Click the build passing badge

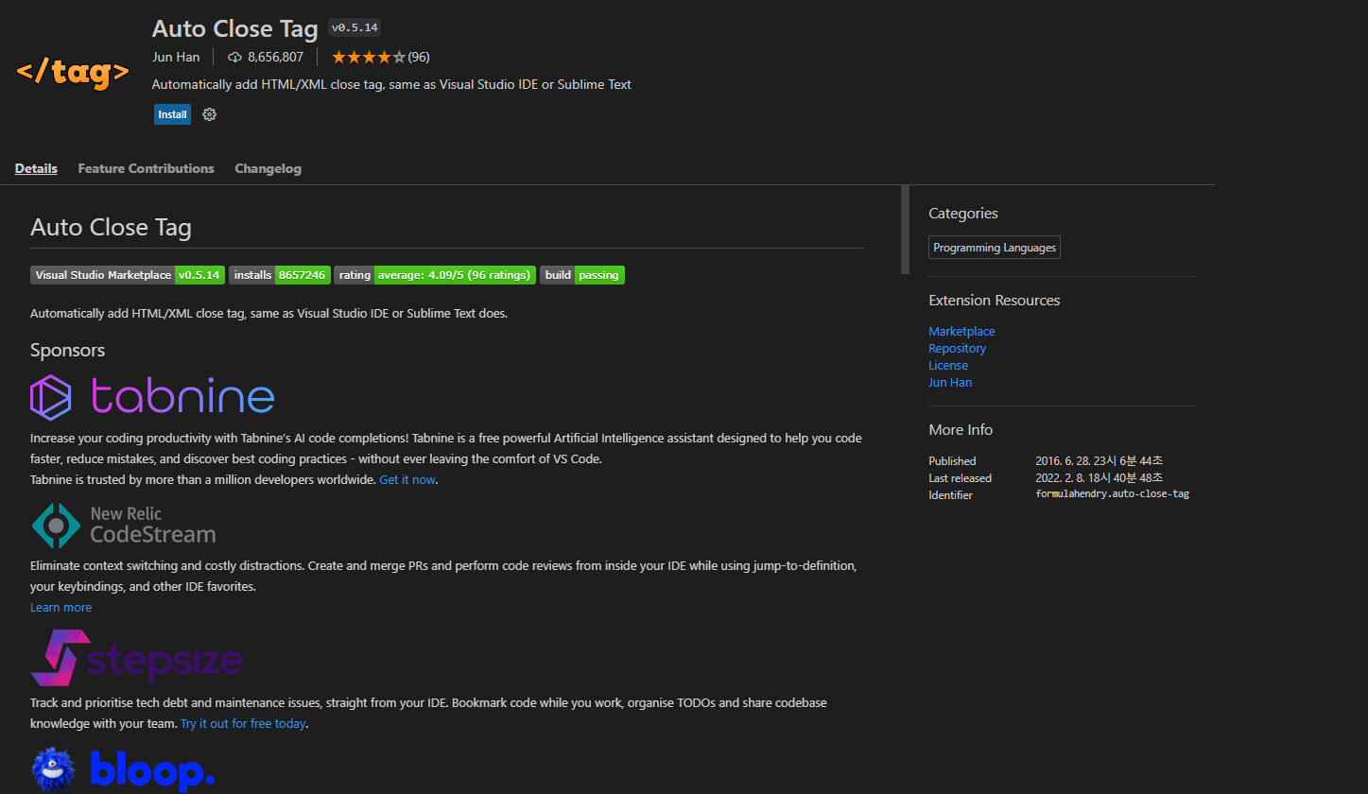[x=582, y=275]
